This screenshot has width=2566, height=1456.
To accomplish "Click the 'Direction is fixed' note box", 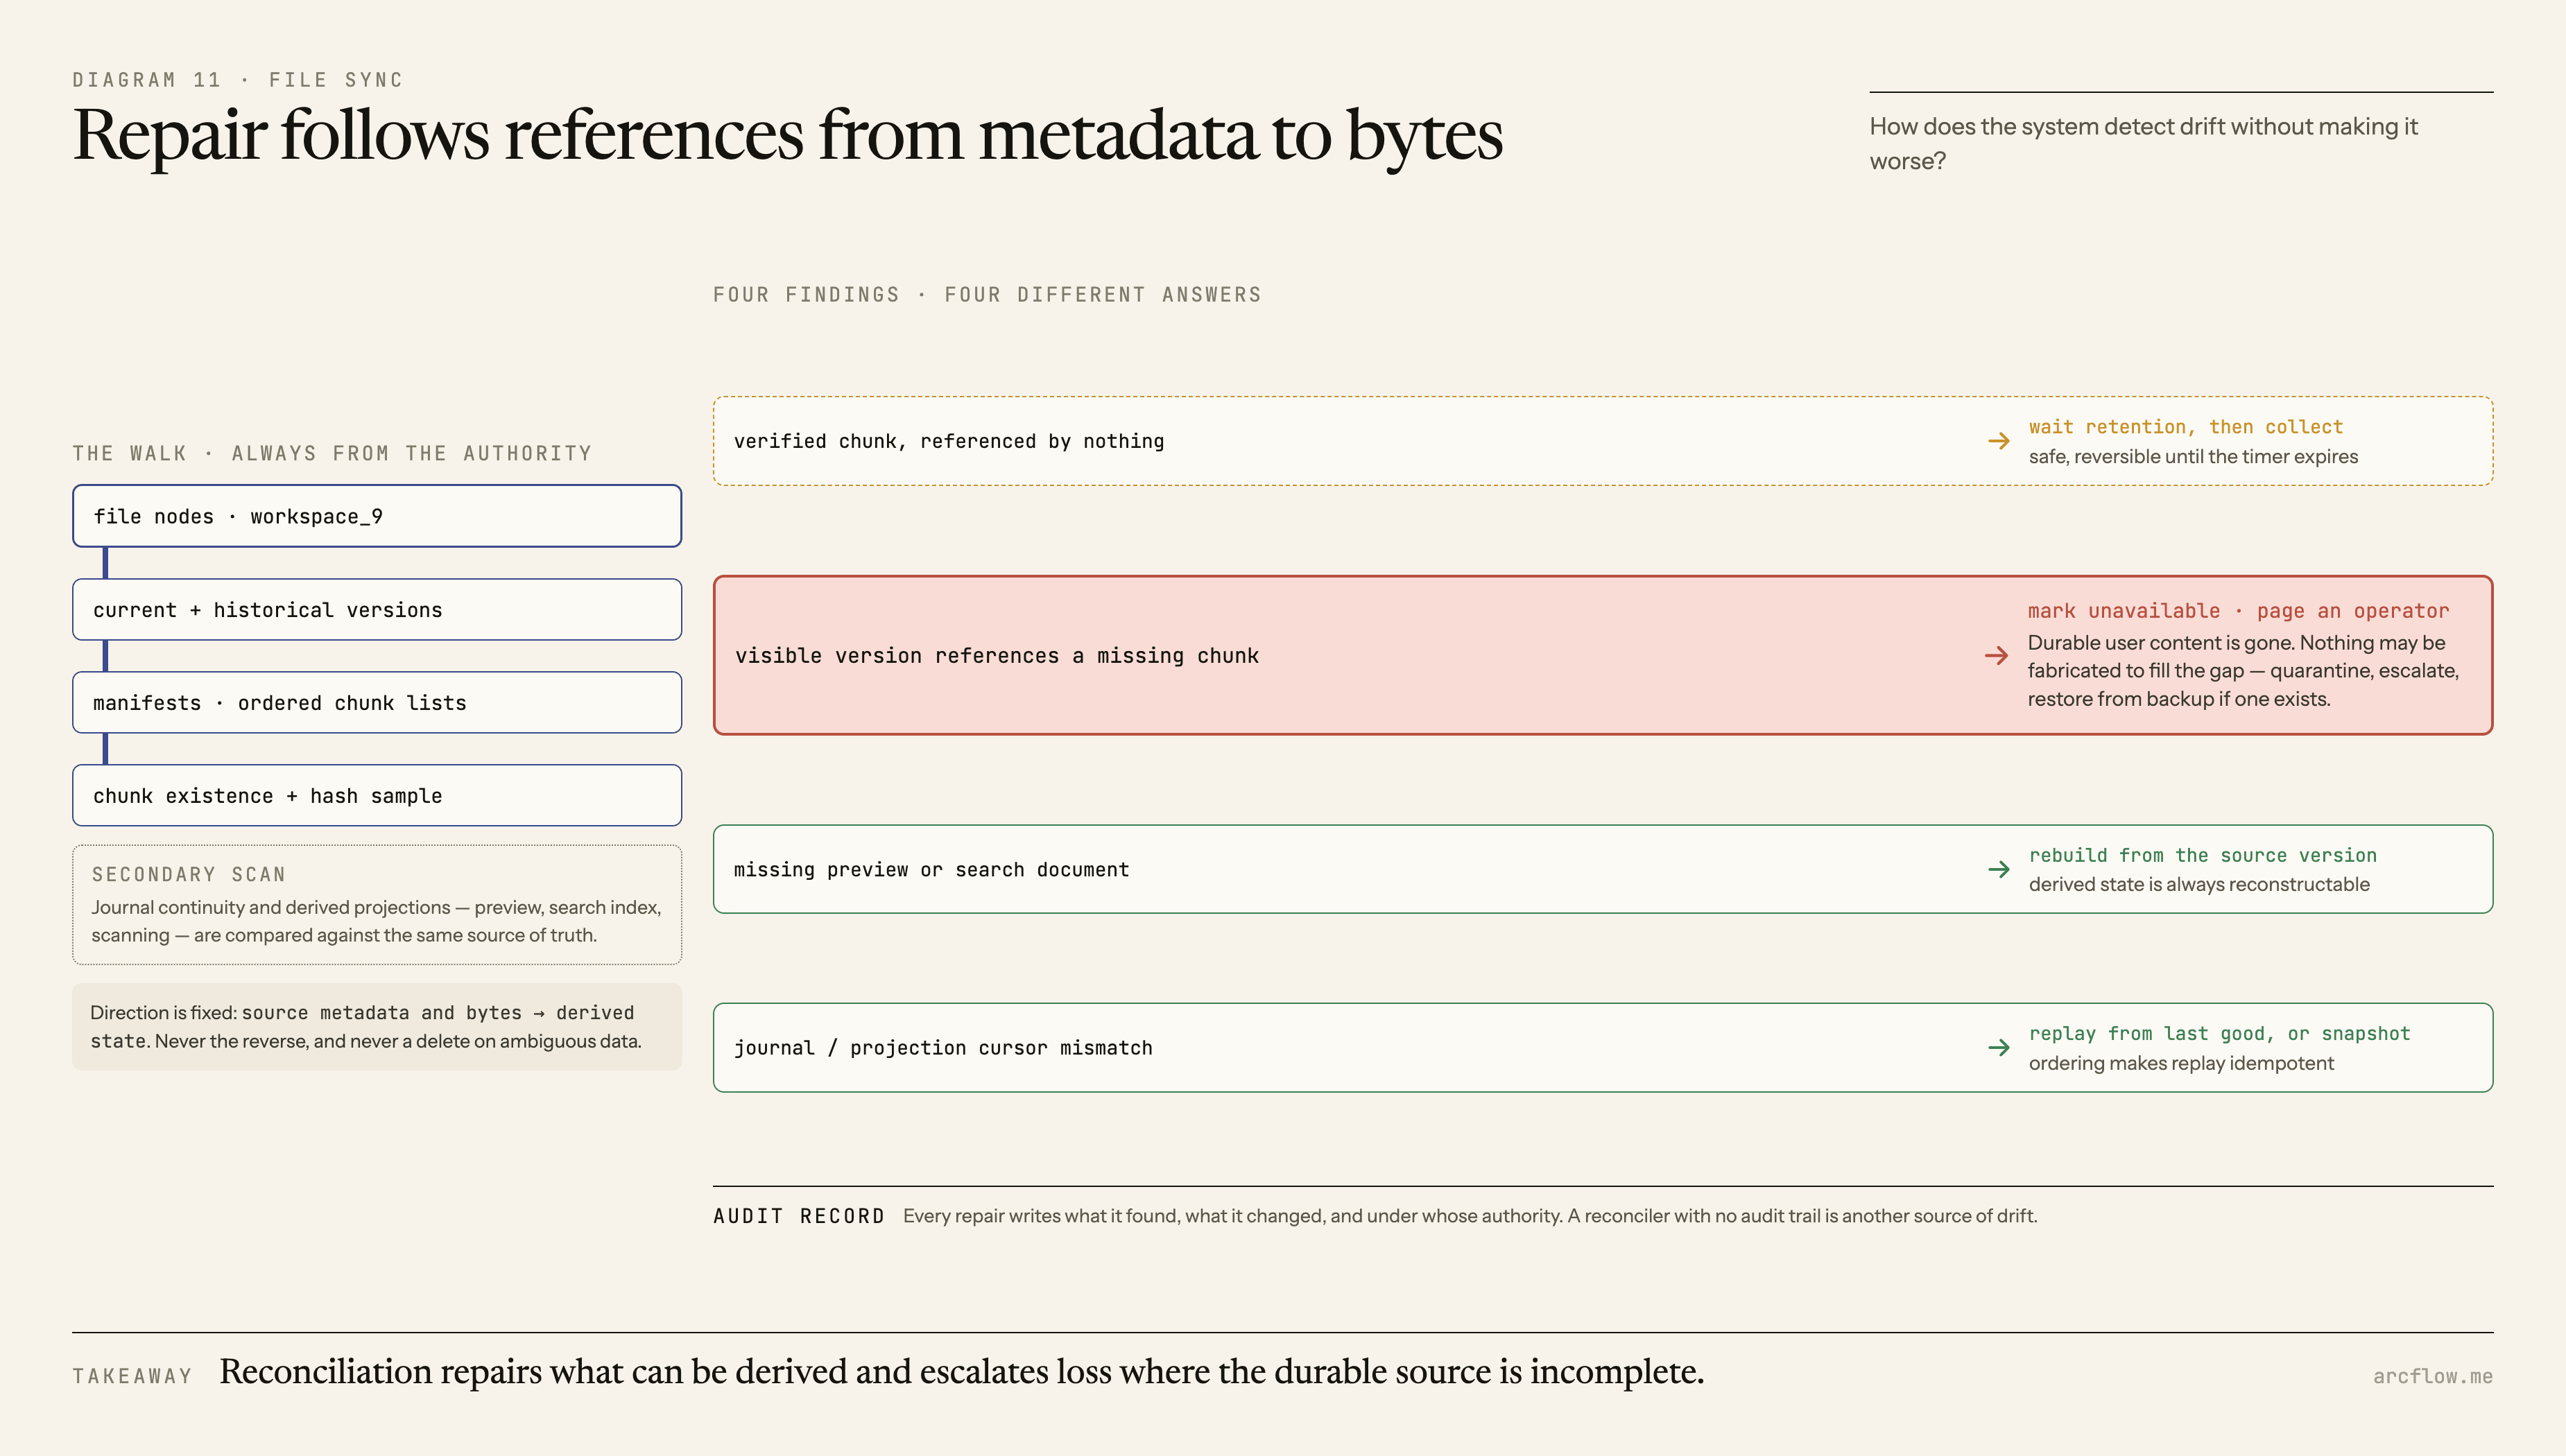I will [377, 1027].
